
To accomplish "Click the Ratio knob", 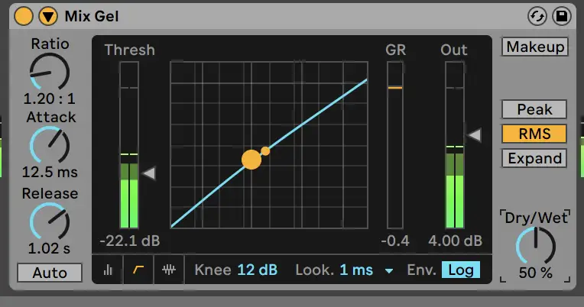I will 50,73.
